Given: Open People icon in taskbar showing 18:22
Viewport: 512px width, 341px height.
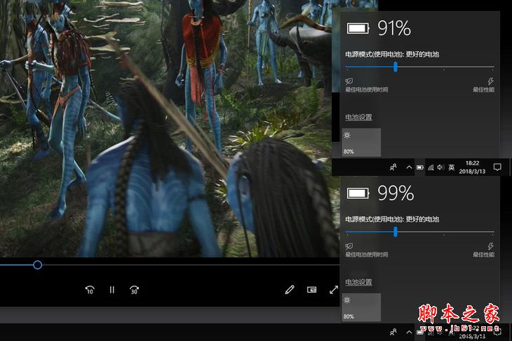Looking at the screenshot, I should pos(393,167).
